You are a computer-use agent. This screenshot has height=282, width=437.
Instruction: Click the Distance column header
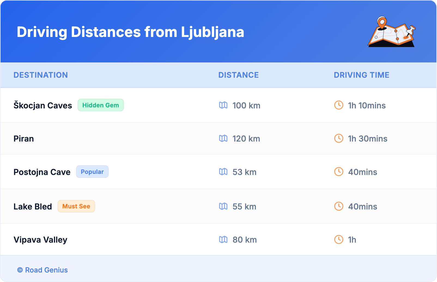(x=238, y=75)
